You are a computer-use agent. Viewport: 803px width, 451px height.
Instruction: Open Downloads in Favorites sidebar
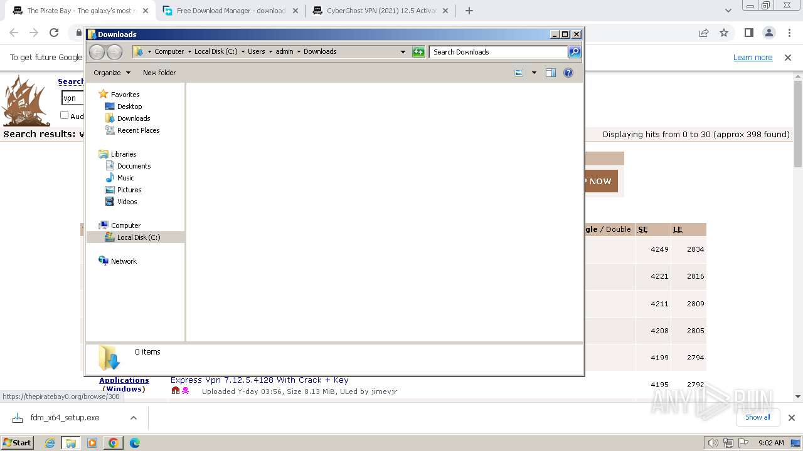click(134, 118)
